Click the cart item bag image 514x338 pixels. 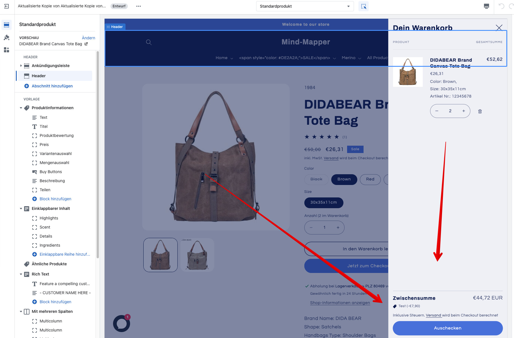pyautogui.click(x=408, y=72)
